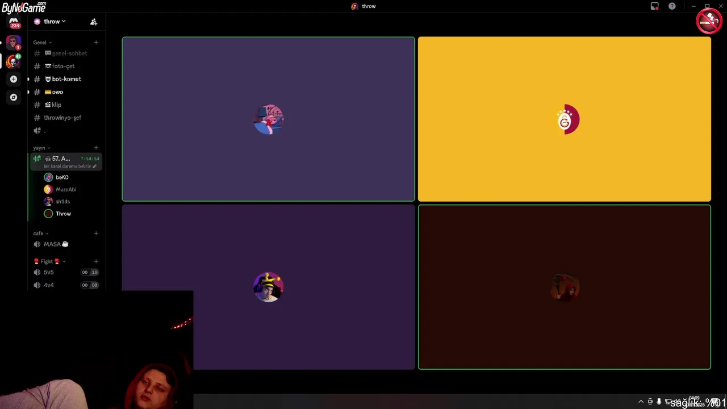The image size is (727, 409).
Task: Click the audio activity bars beside 57. A...
Action: click(37, 159)
